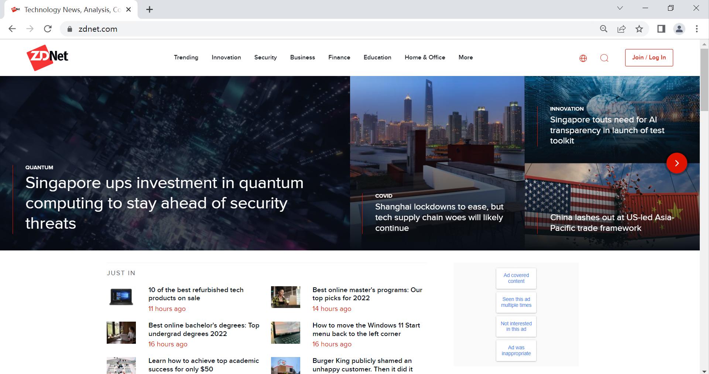Open the Innovation nav menu item
Screen dimensions: 709x374
click(226, 58)
